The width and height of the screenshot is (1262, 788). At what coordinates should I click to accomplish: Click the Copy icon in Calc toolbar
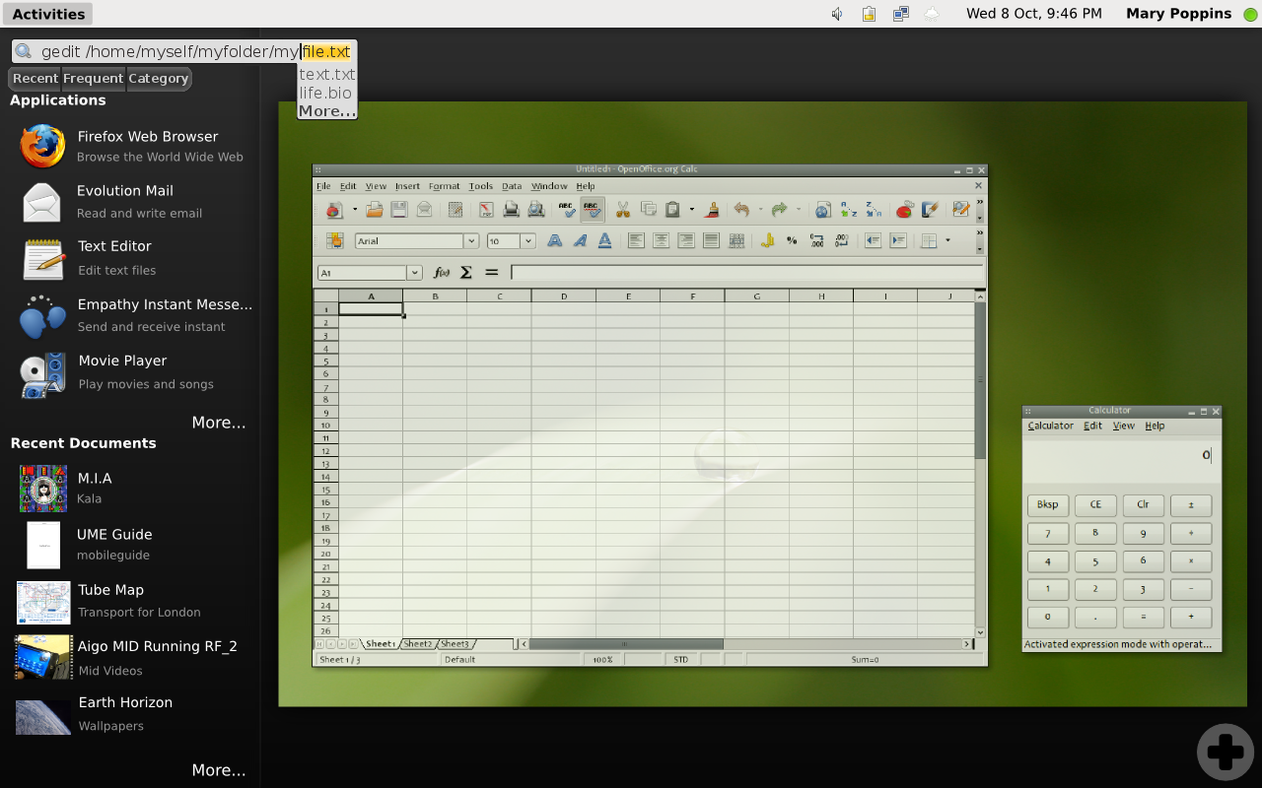[x=648, y=210]
